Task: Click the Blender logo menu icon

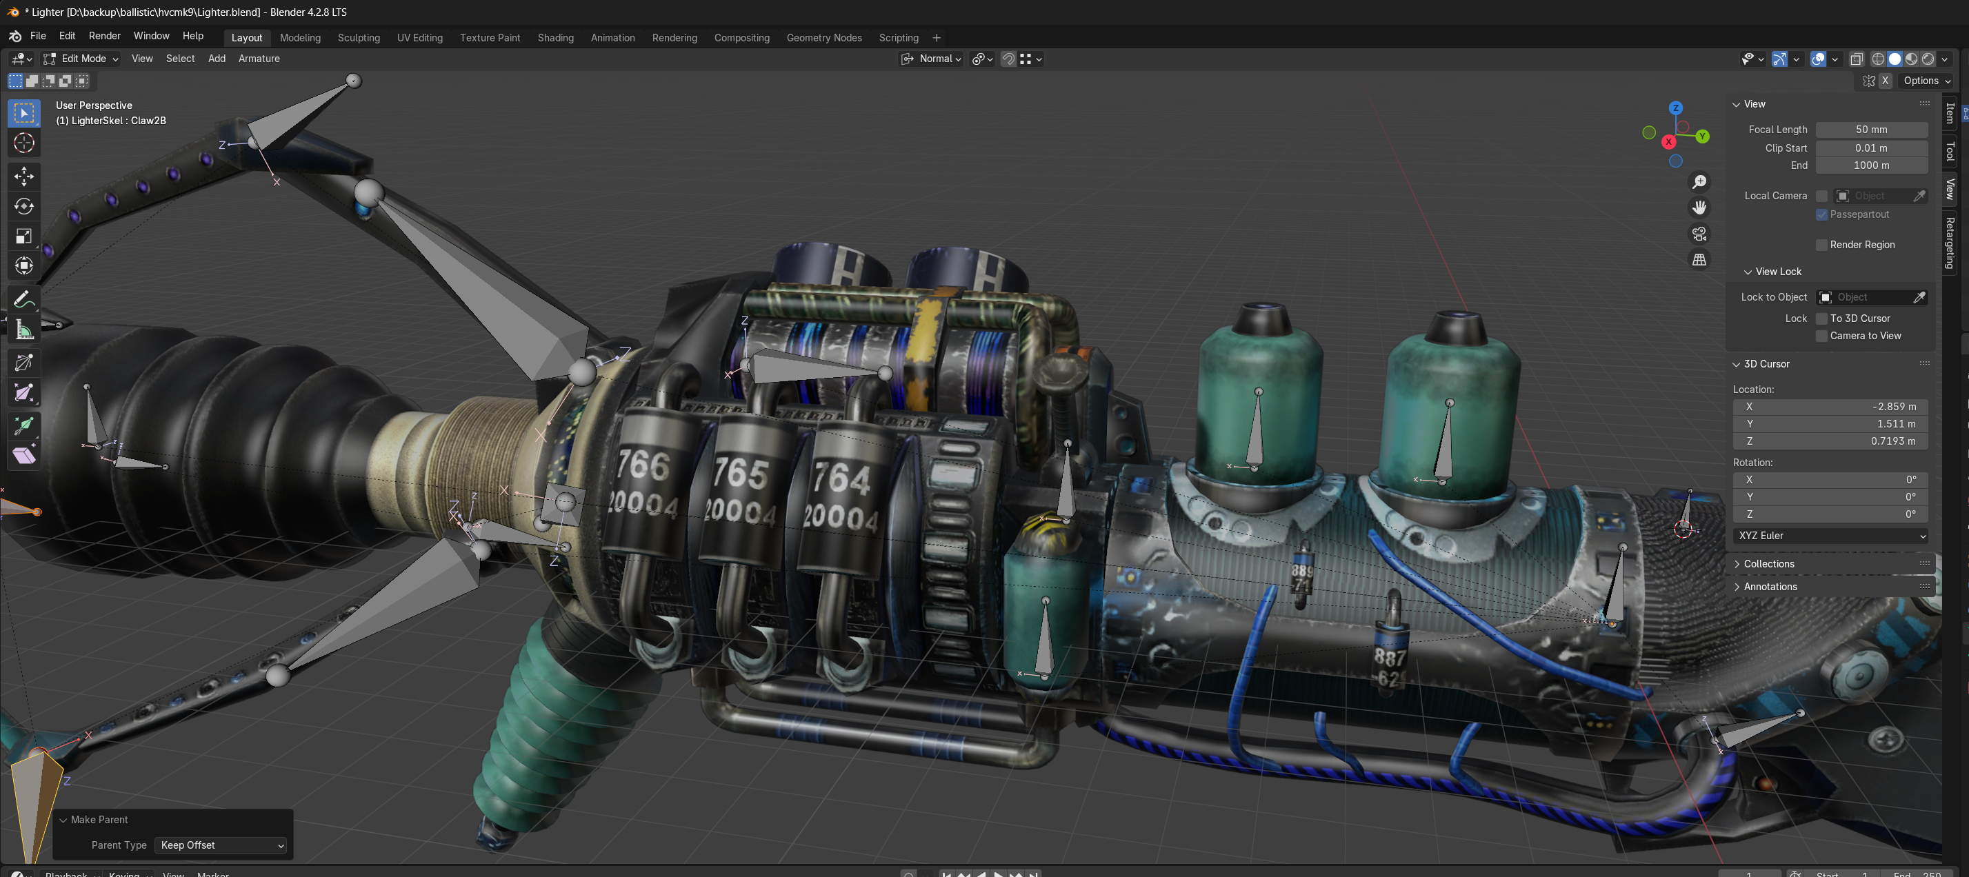Action: pos(14,36)
